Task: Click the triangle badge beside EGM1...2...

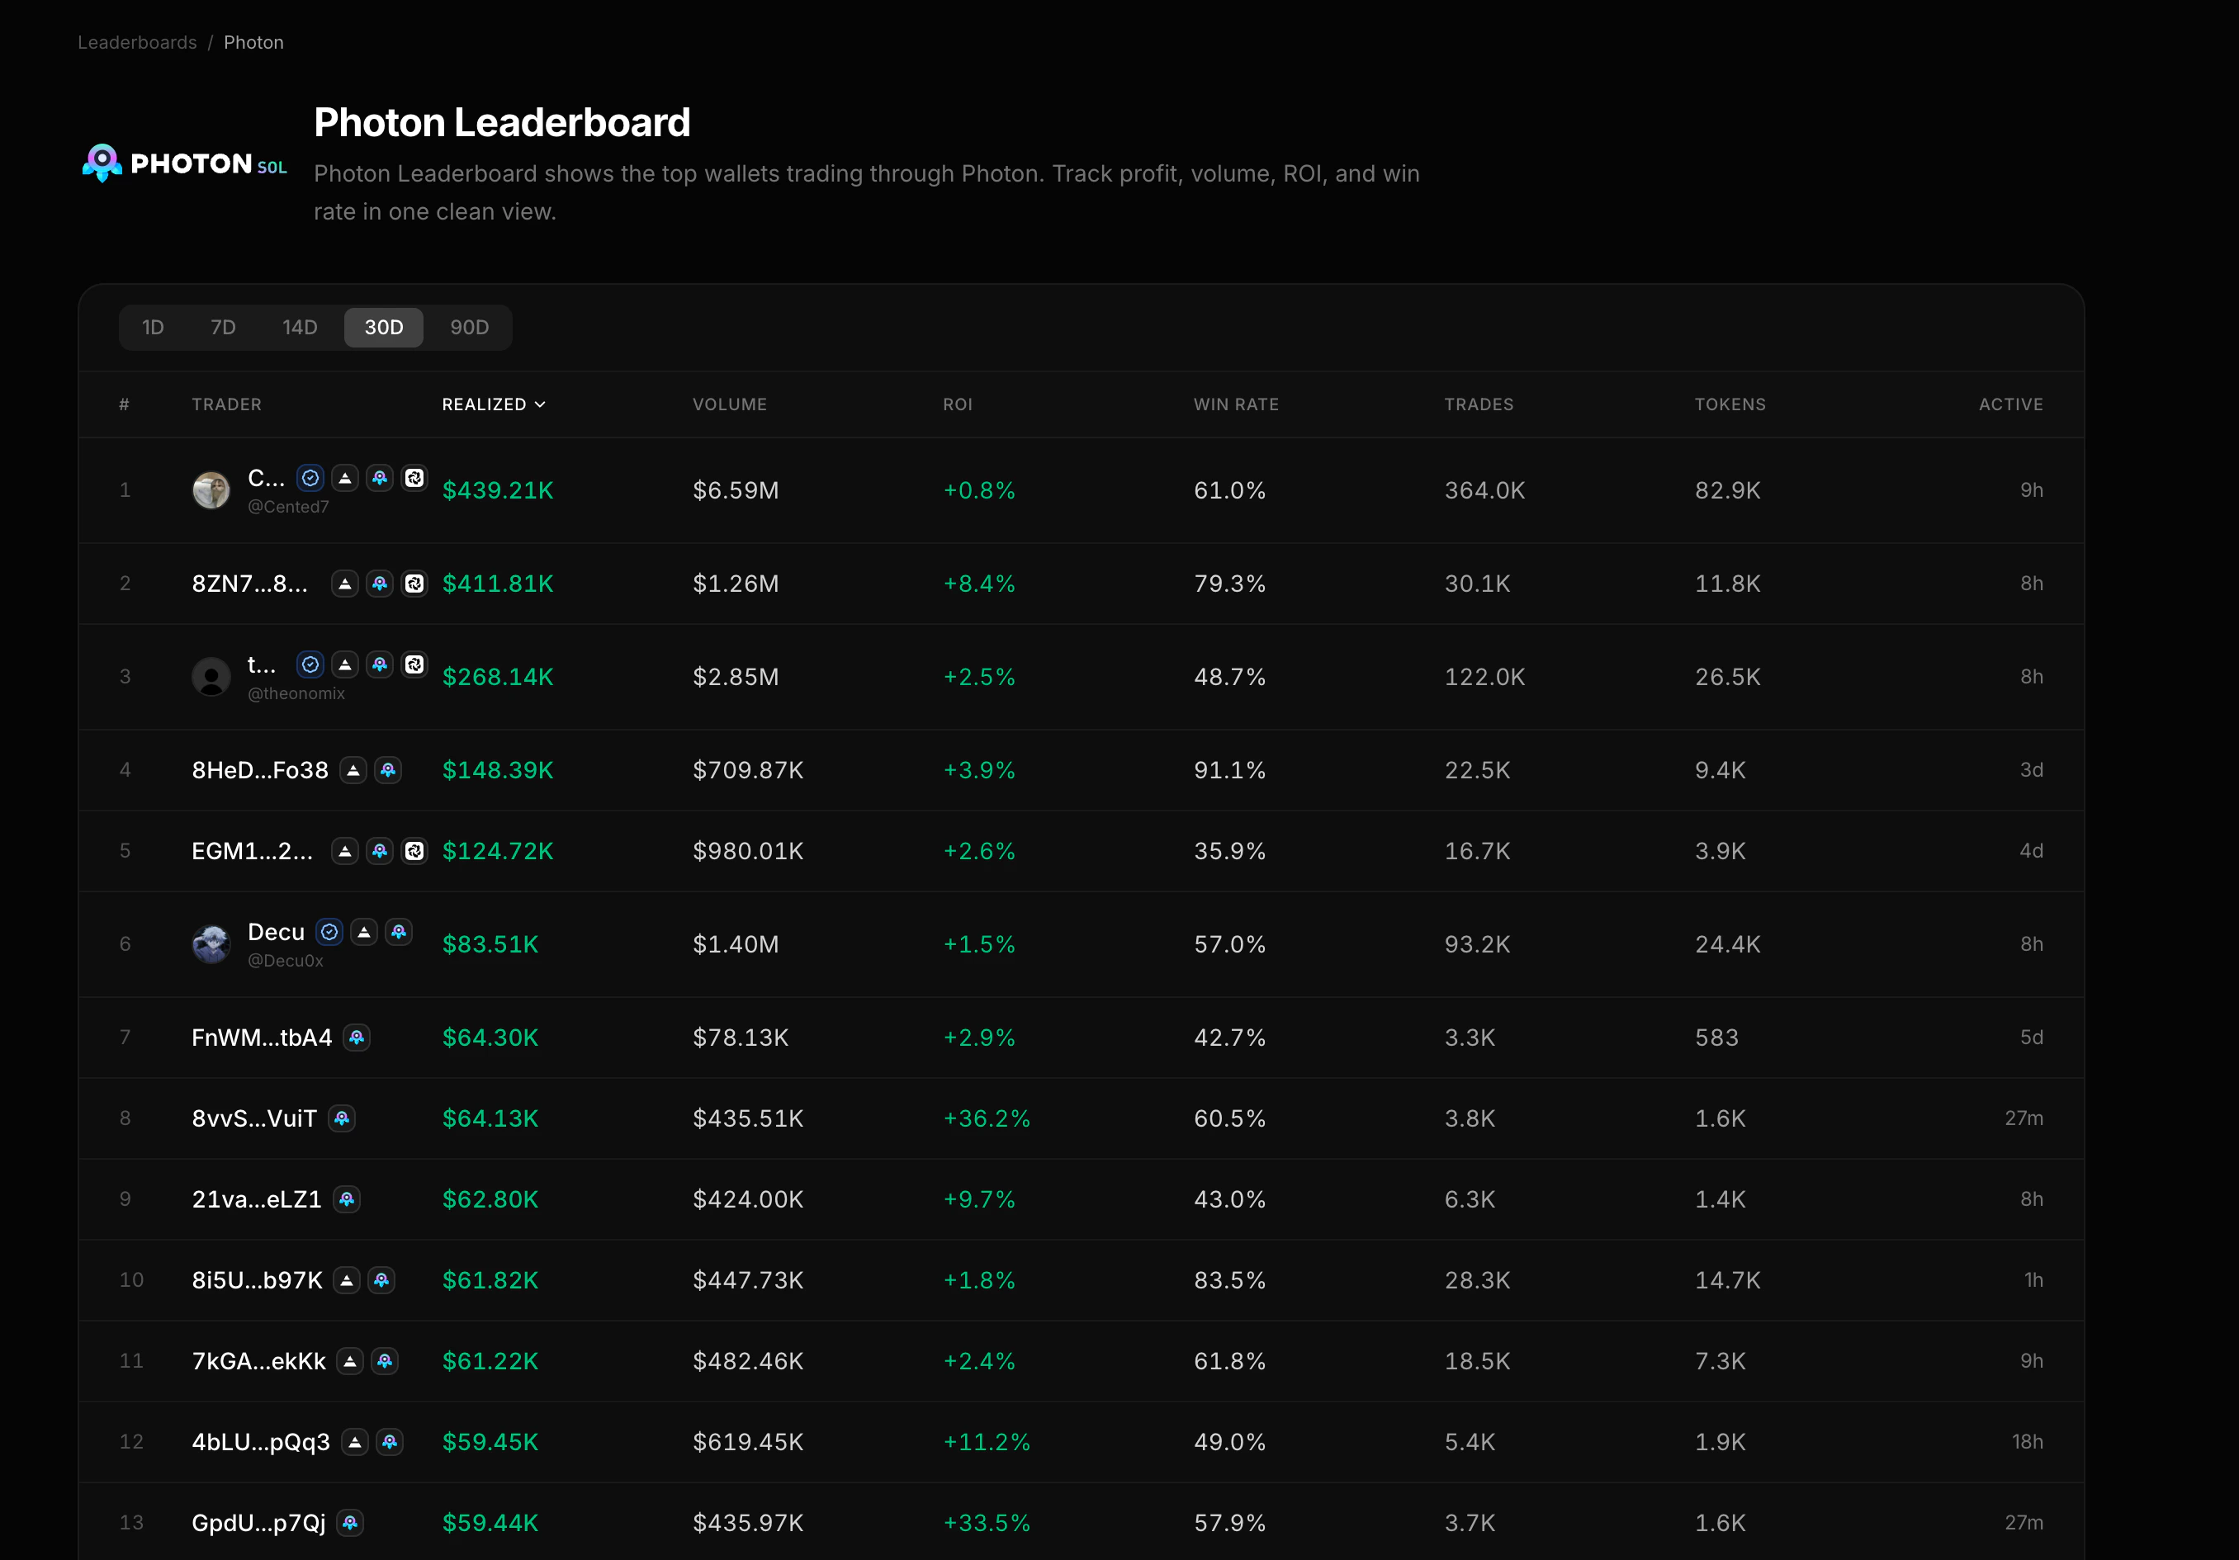Action: [345, 851]
